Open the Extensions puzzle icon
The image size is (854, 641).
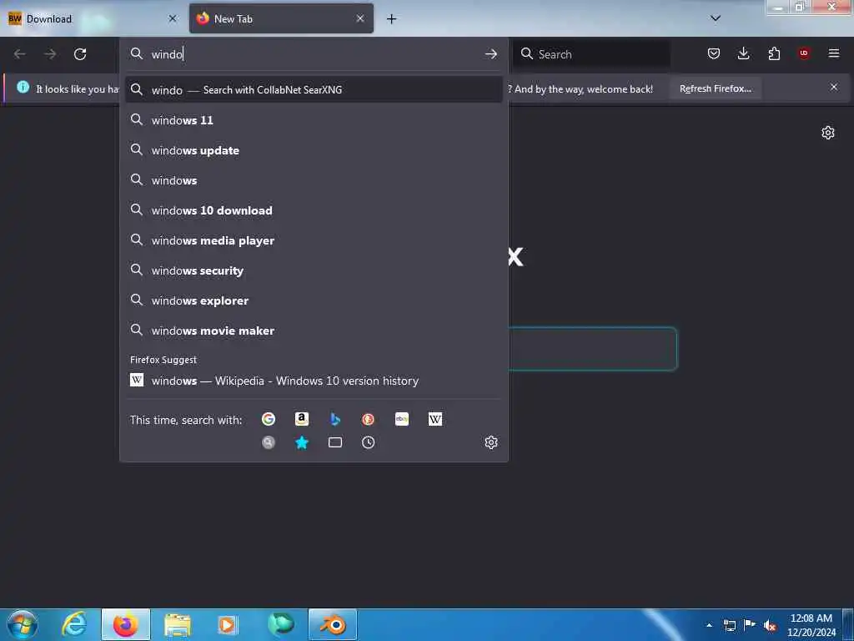point(774,53)
